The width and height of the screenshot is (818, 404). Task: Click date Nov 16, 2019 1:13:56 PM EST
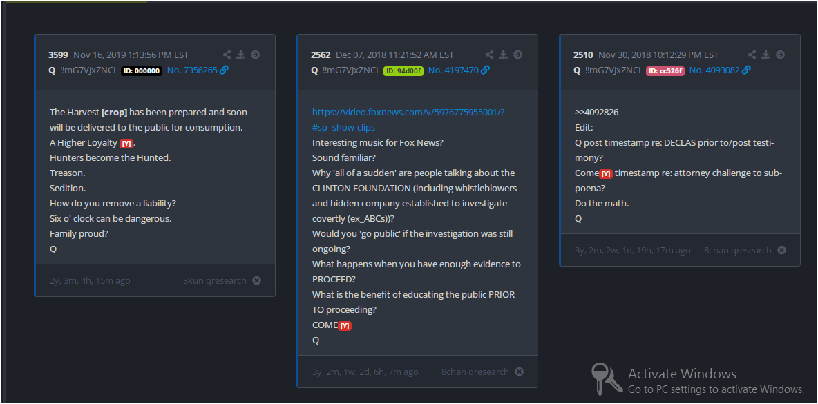coord(131,55)
